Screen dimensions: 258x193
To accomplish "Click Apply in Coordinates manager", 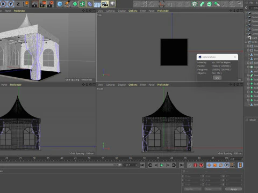I will [x=234, y=189].
